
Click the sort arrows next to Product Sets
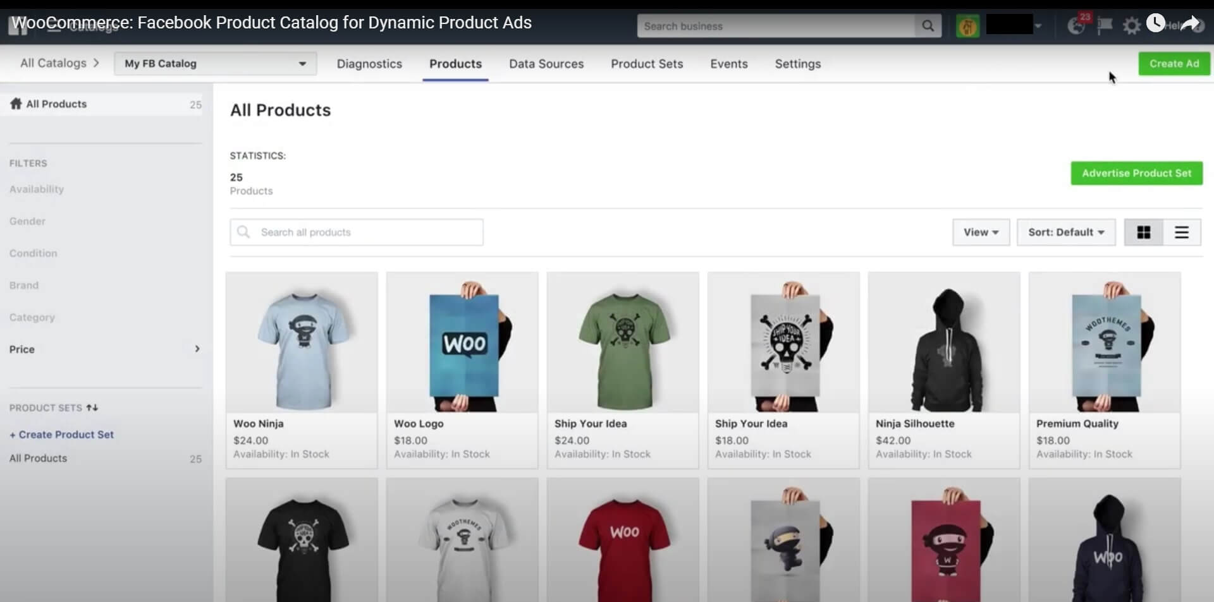(x=92, y=407)
